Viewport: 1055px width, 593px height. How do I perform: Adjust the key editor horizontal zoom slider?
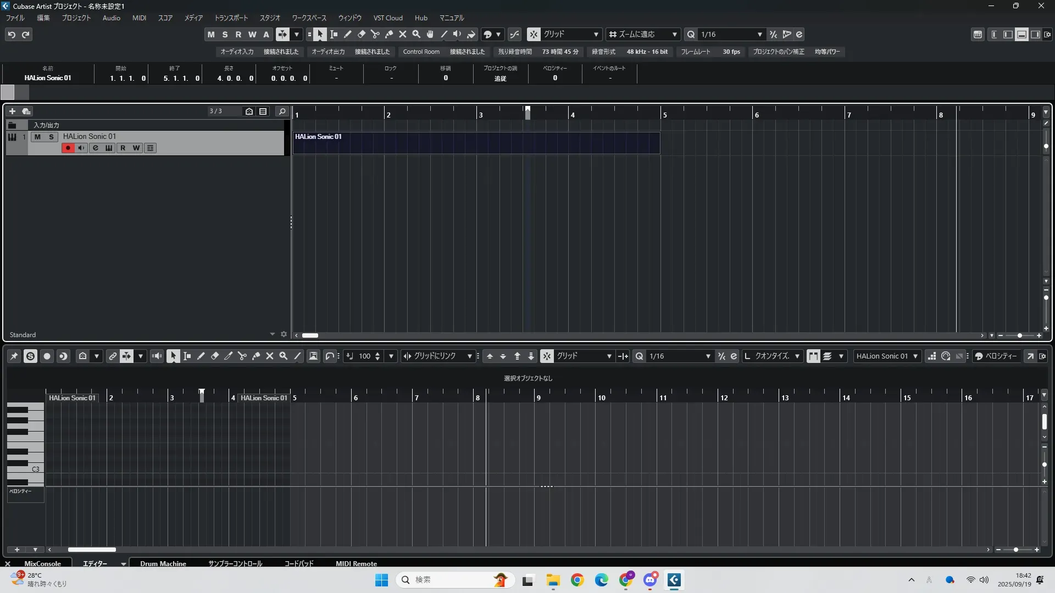1016,550
